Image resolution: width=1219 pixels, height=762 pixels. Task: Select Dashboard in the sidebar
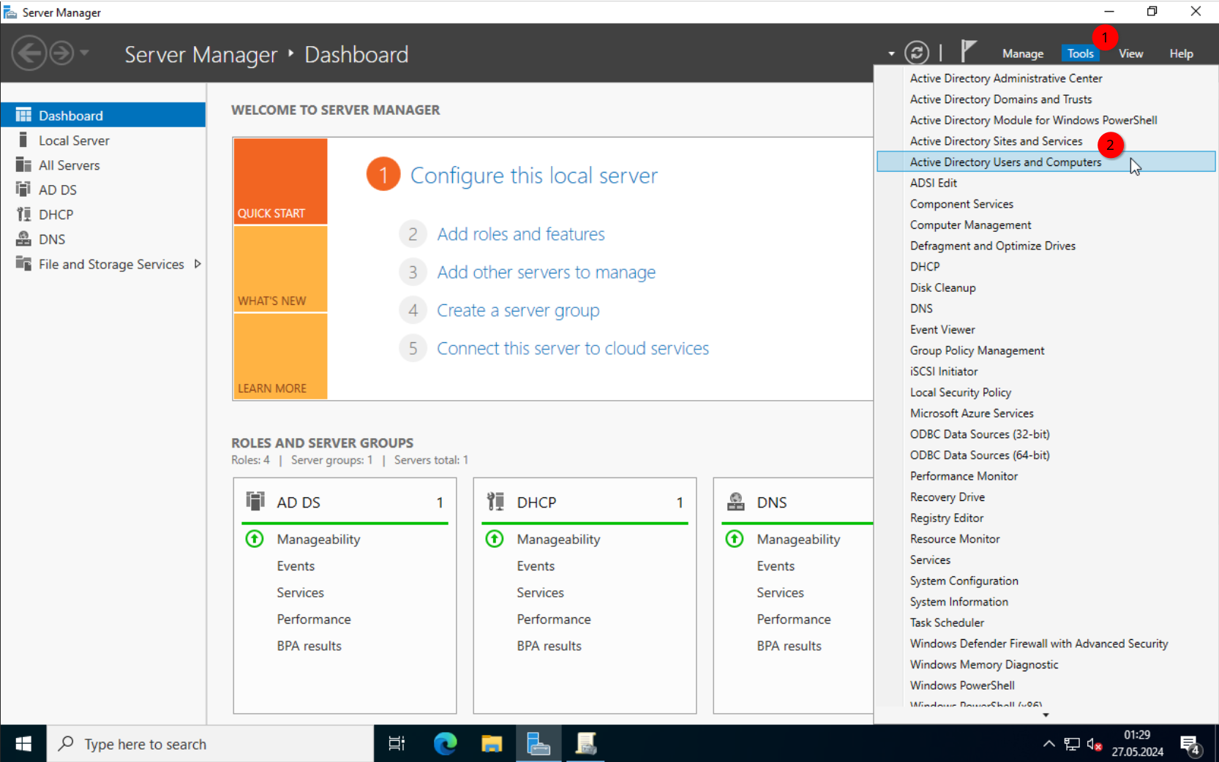point(103,115)
